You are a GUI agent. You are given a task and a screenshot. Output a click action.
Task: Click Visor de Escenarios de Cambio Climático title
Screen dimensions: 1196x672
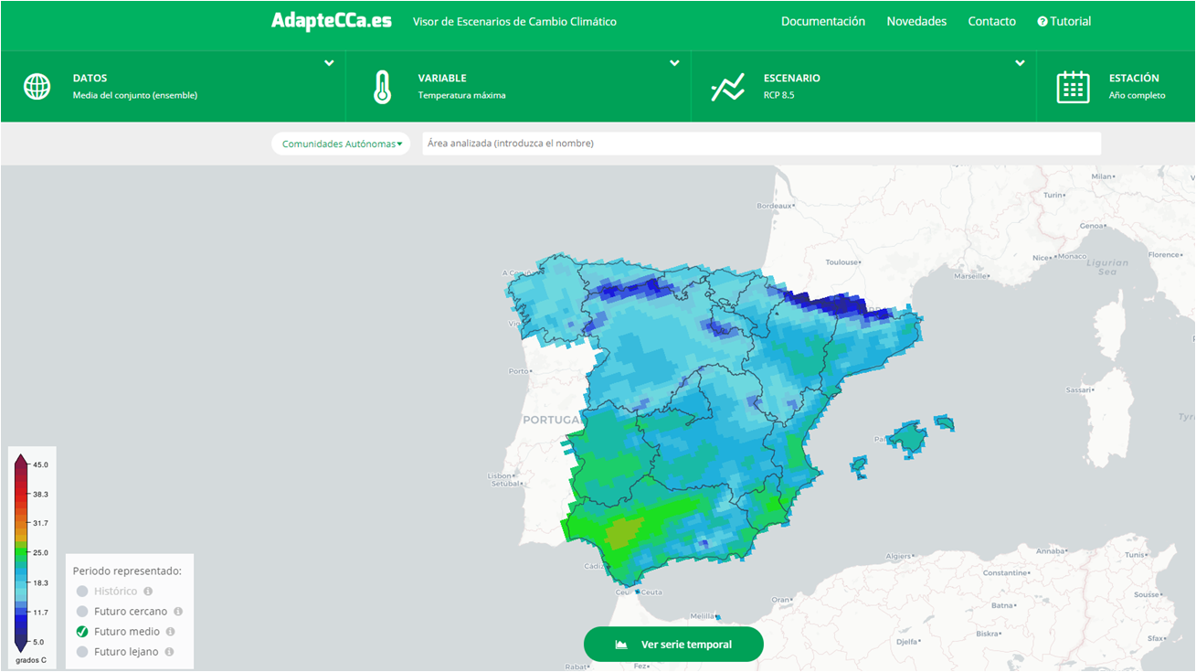514,21
